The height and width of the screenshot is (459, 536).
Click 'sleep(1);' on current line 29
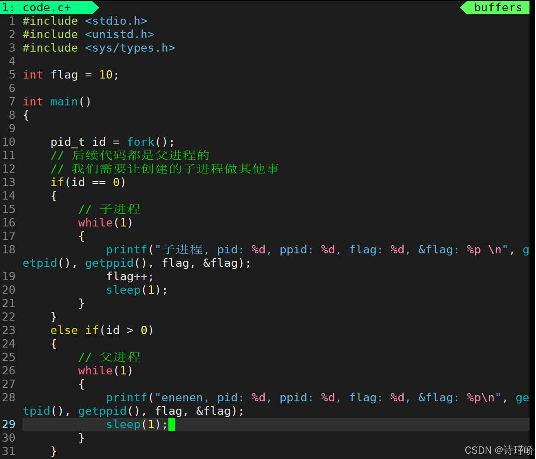point(137,424)
